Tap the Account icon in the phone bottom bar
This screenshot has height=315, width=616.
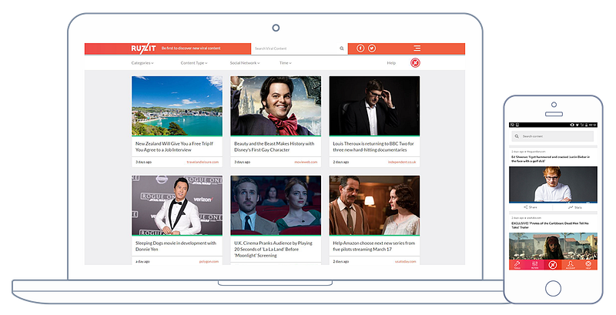[x=571, y=265]
